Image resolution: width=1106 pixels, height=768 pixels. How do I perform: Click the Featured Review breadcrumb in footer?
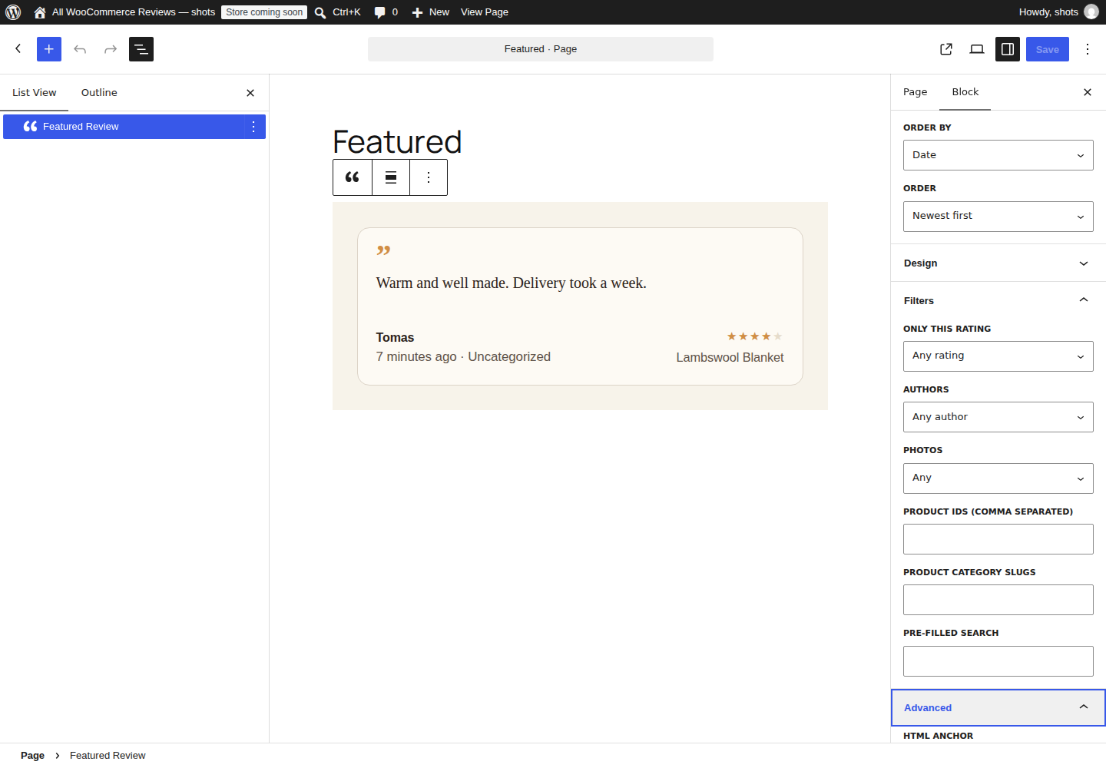pyautogui.click(x=108, y=756)
